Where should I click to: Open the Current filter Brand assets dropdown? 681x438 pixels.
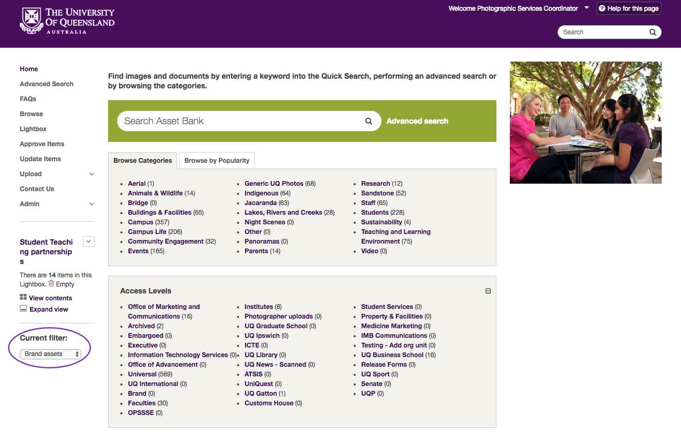tap(50, 354)
